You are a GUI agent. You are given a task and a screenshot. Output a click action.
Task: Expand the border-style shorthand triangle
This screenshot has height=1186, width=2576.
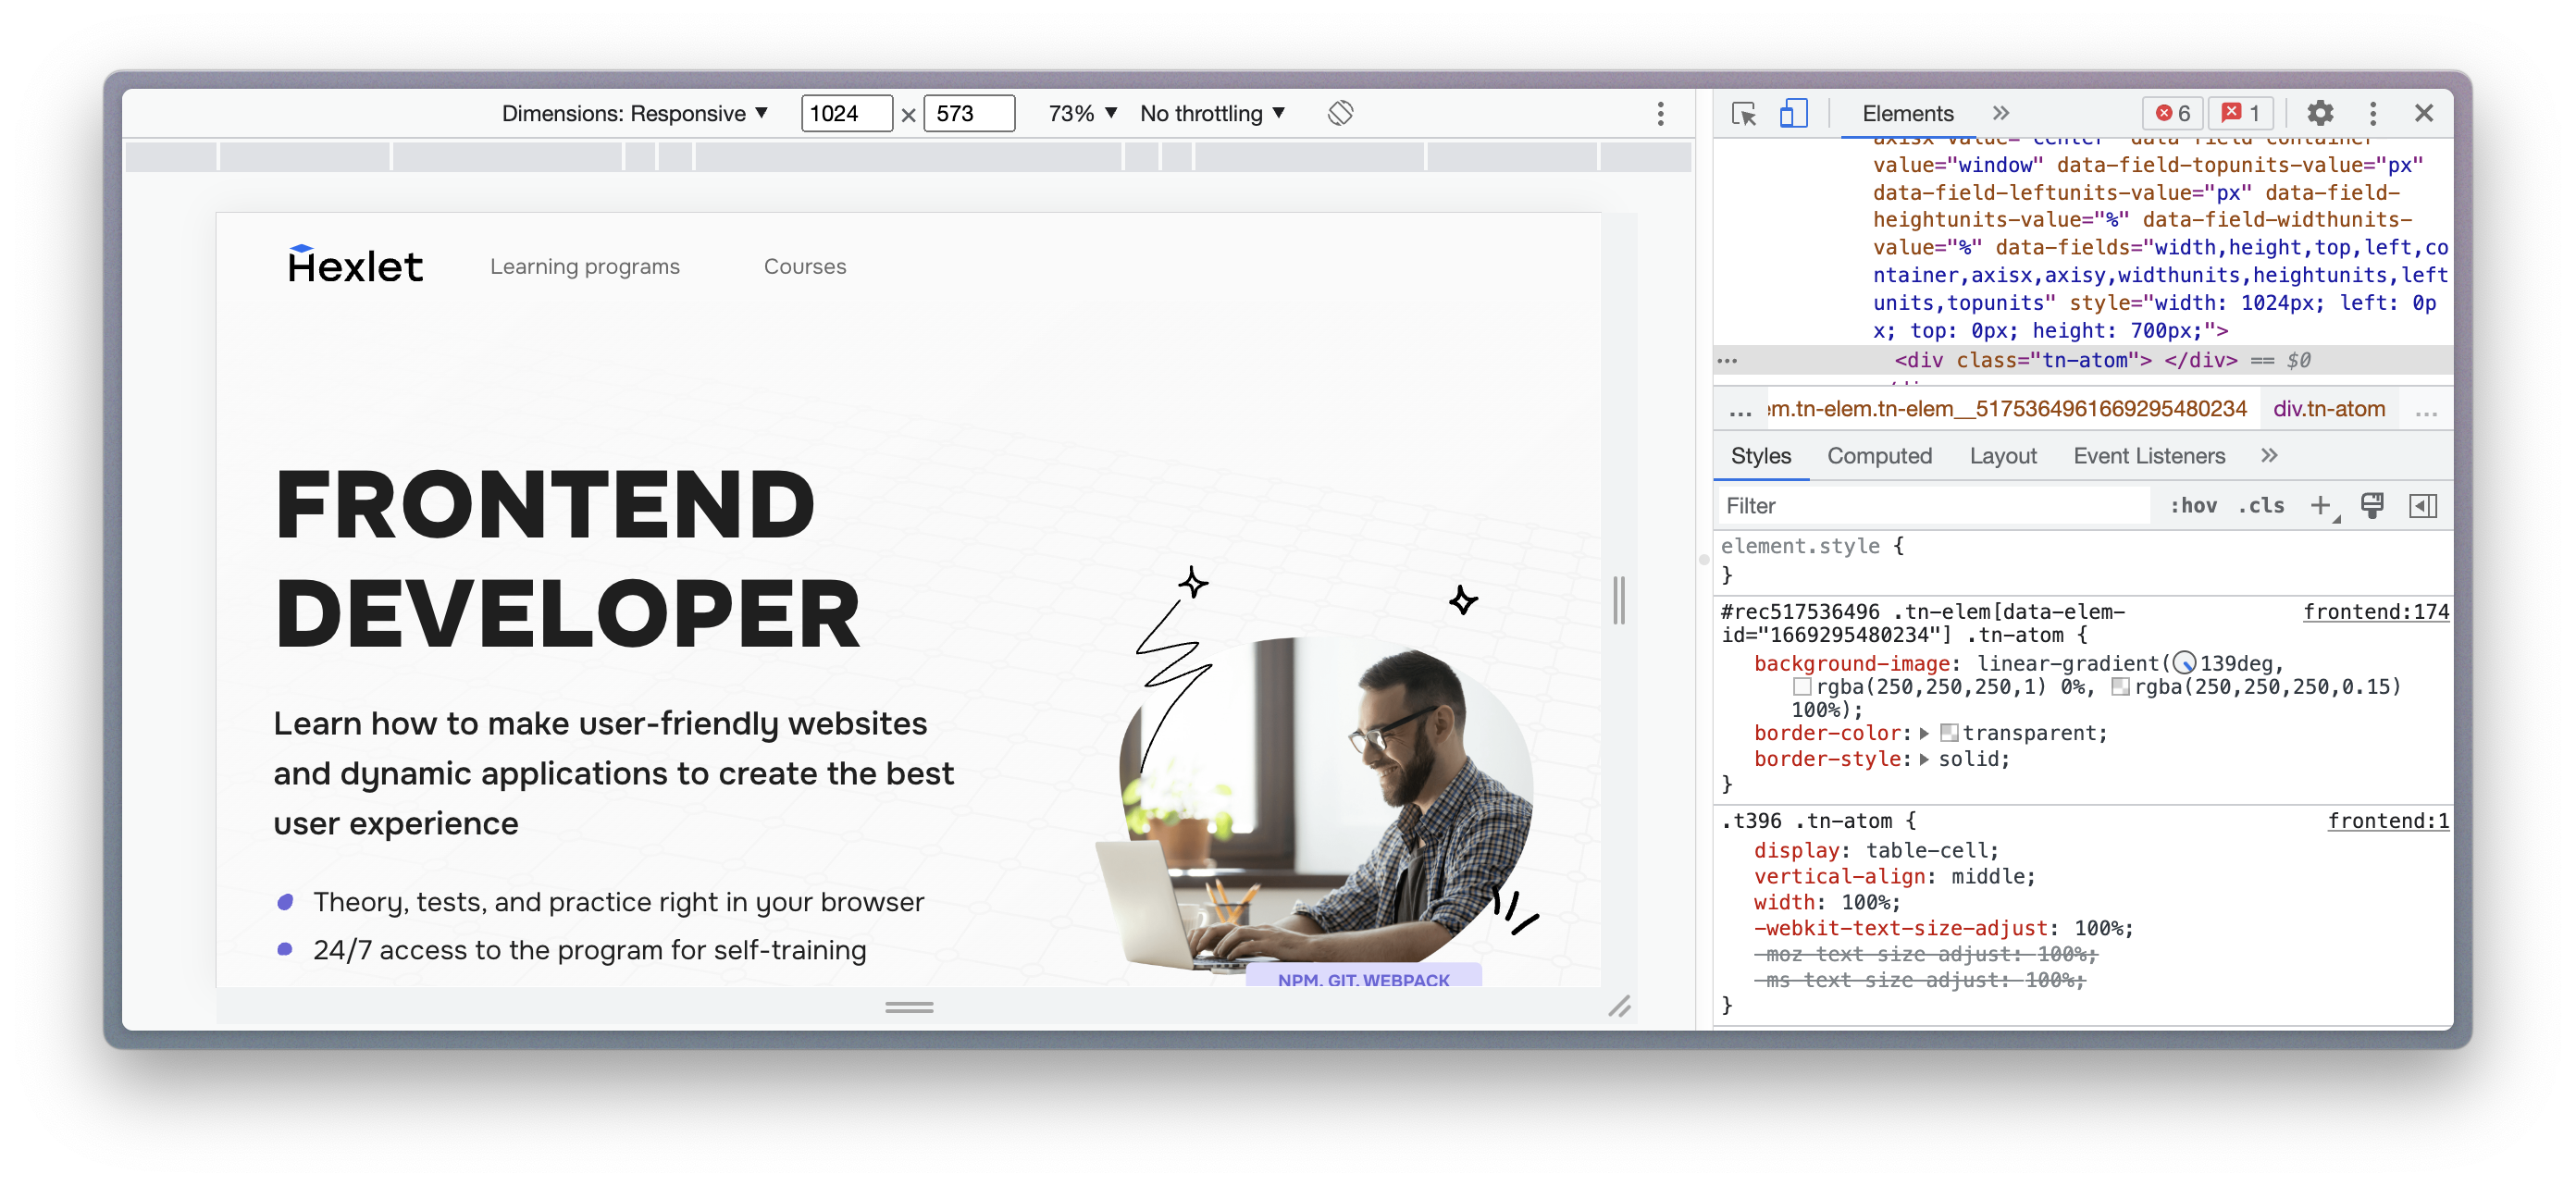click(1924, 759)
